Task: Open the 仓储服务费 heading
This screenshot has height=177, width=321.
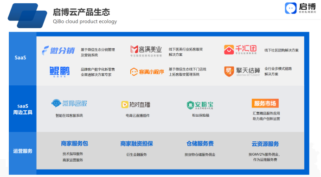Action: (x=200, y=144)
